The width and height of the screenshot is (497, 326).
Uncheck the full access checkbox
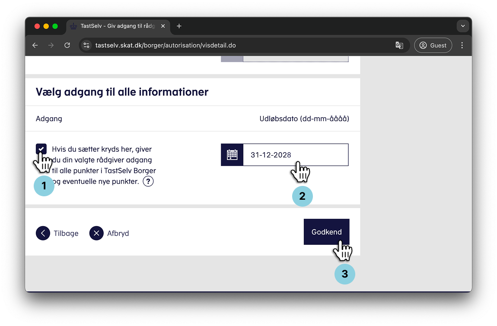click(x=41, y=149)
